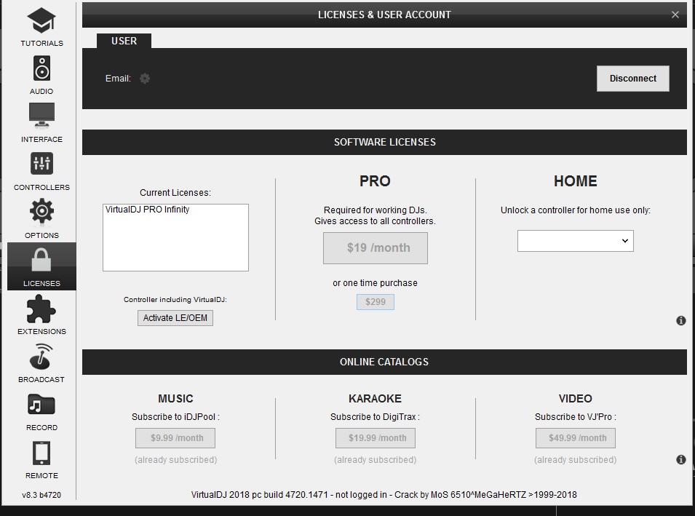The height and width of the screenshot is (516, 695).
Task: Click the v8.3 b4720 version text
Action: pyautogui.click(x=41, y=495)
